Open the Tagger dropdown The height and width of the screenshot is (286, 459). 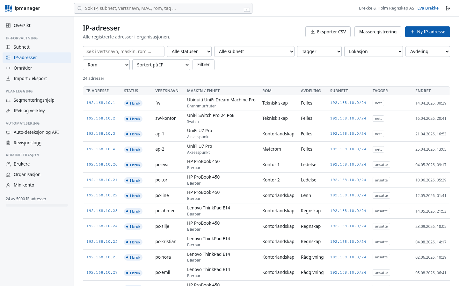pos(319,51)
